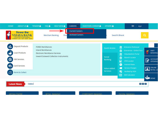Image resolution: width=158 pixels, height=118 pixels.
Task: Select Current Careers from the dropdown
Action: (x=76, y=31)
